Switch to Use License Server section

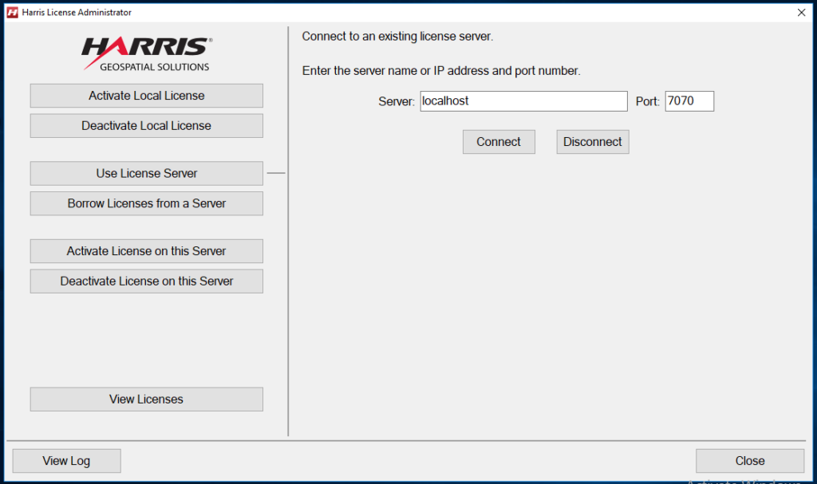146,173
